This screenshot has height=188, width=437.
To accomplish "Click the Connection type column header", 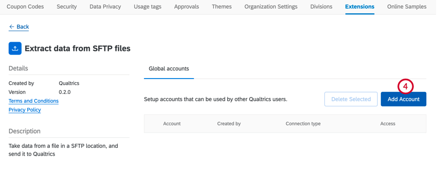I will [x=303, y=124].
